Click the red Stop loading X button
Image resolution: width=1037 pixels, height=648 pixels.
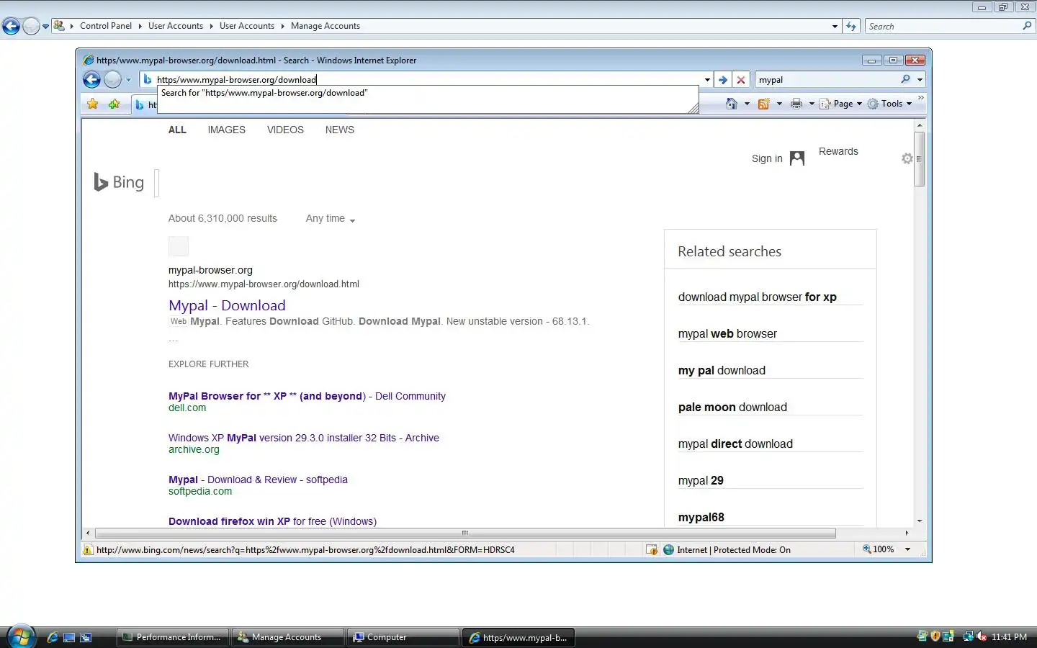(740, 80)
